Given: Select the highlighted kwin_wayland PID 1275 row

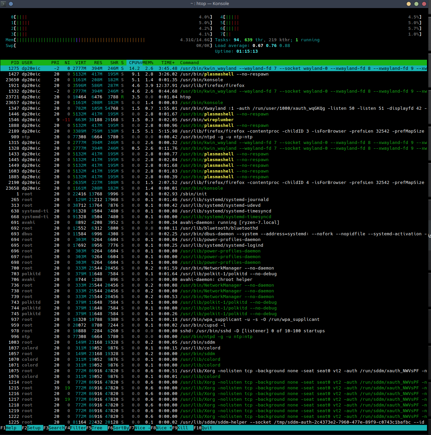Looking at the screenshot, I should pos(214,68).
